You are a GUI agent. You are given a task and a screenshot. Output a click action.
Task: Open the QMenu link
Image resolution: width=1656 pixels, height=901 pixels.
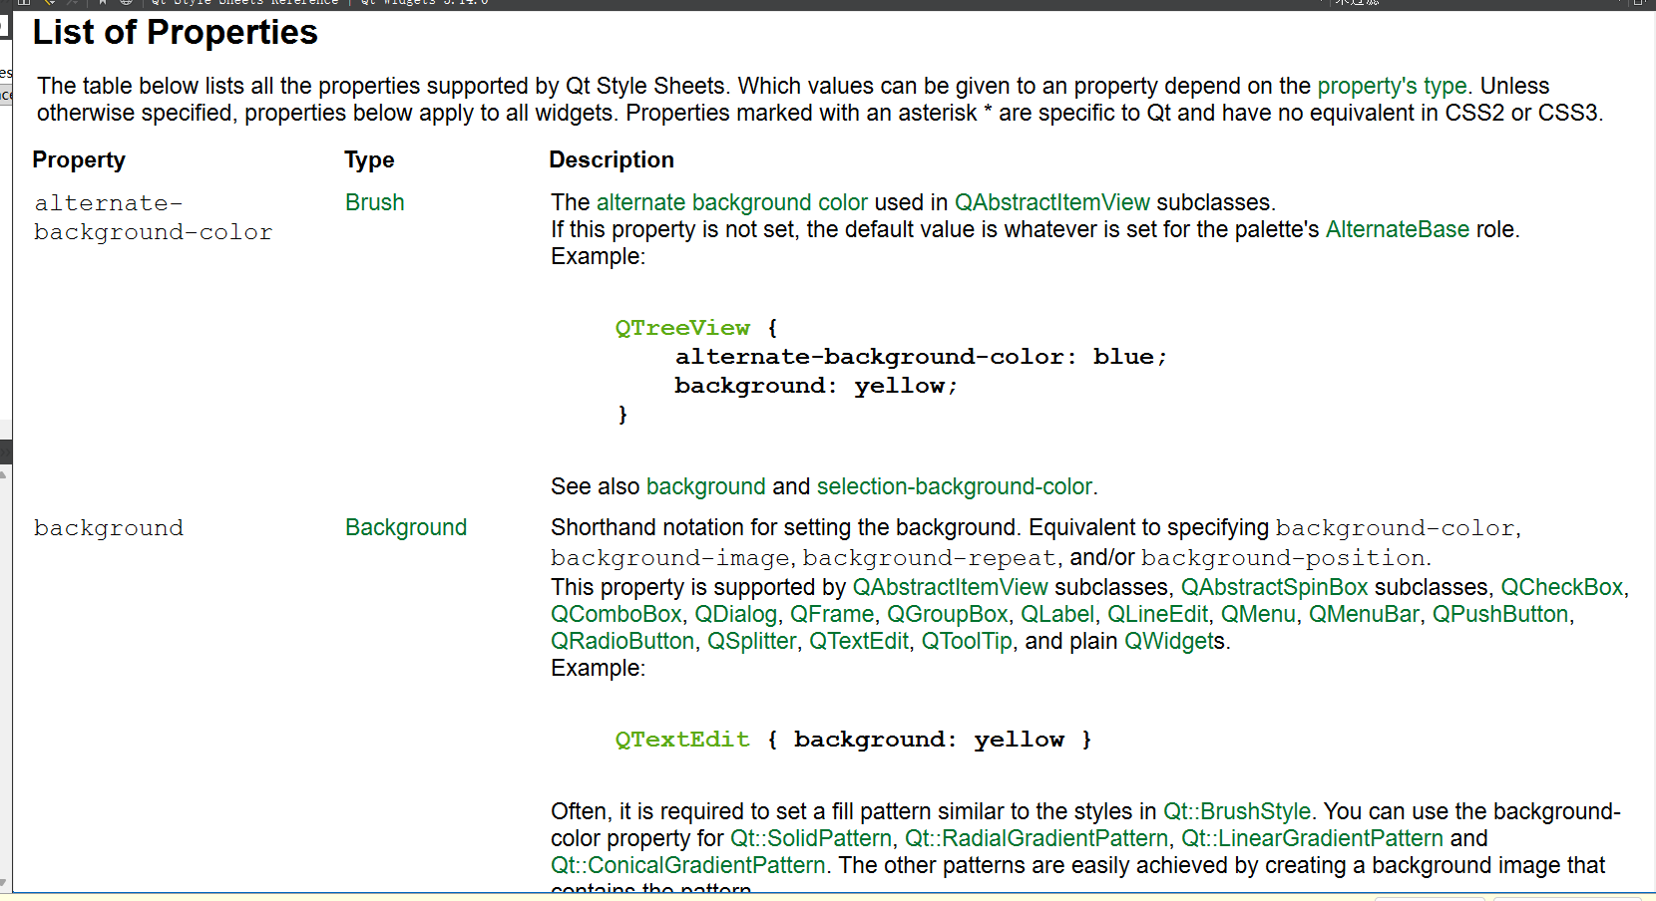[x=1259, y=614]
